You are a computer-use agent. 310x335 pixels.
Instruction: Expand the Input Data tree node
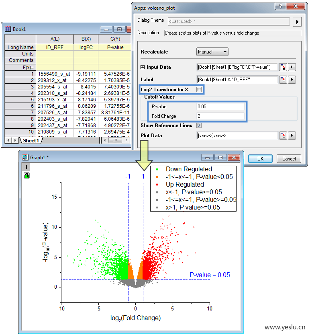143,67
